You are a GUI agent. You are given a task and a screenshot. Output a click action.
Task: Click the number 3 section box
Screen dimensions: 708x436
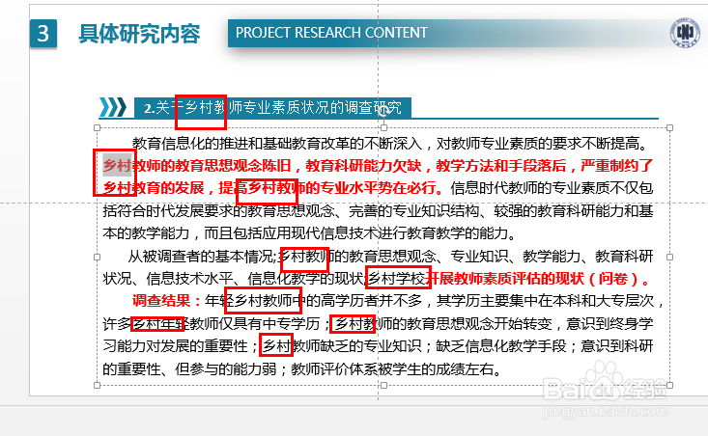click(x=43, y=34)
